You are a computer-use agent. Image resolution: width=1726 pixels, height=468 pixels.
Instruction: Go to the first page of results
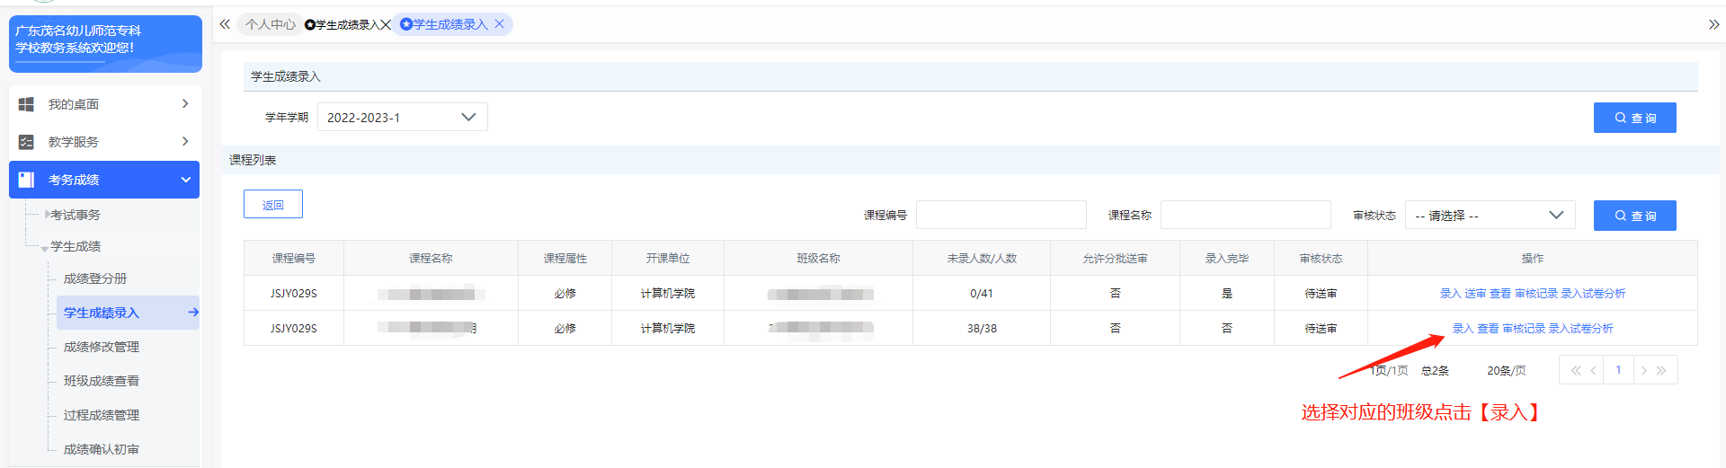(x=1575, y=370)
